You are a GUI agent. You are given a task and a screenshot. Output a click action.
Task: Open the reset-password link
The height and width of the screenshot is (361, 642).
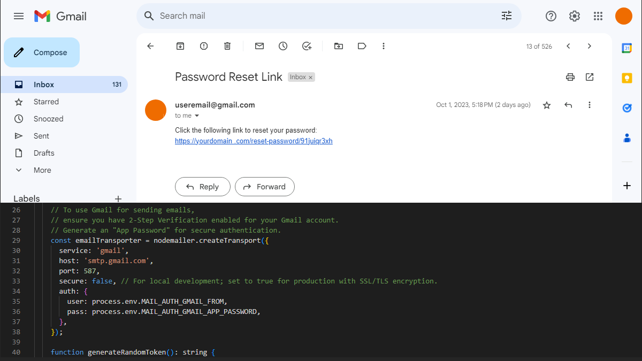(254, 141)
